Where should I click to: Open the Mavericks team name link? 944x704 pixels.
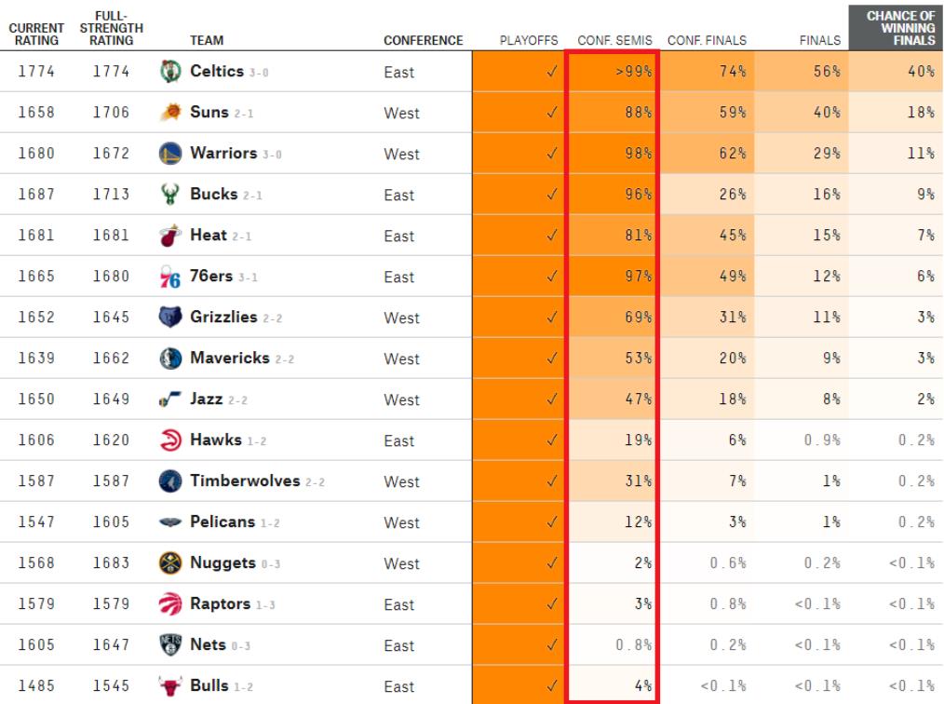[x=227, y=359]
